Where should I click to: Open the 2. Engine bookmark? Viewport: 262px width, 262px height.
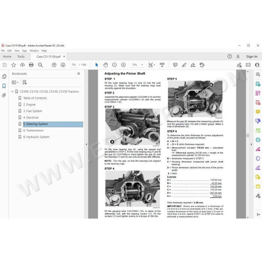coord(29,104)
